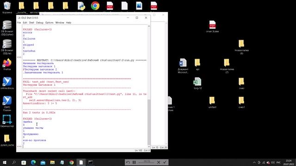Open the File menu in IDLE Shell
The width and height of the screenshot is (296, 166).
[19, 23]
